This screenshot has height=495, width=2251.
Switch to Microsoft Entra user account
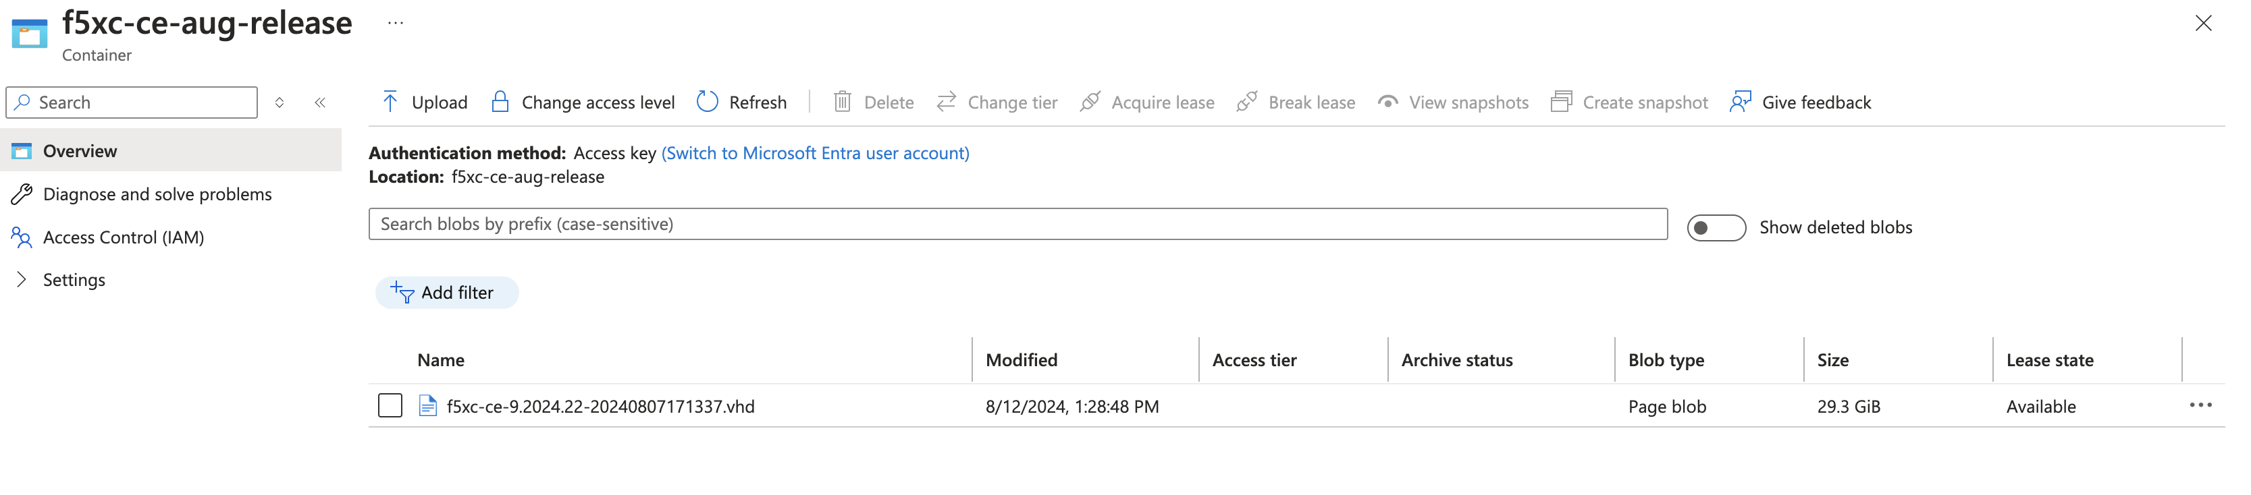[814, 153]
